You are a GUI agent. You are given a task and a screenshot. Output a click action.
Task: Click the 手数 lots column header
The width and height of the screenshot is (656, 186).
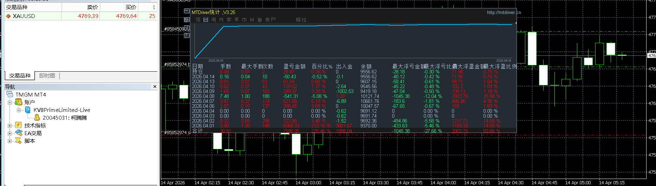point(226,66)
